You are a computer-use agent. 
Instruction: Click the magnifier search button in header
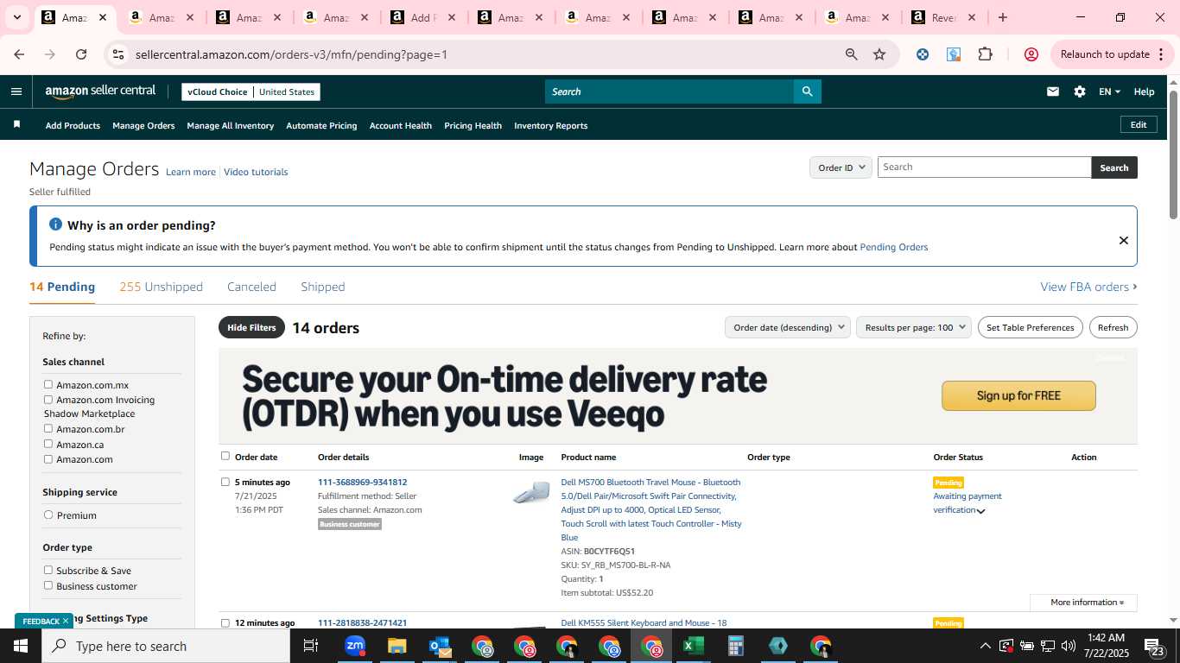point(807,92)
